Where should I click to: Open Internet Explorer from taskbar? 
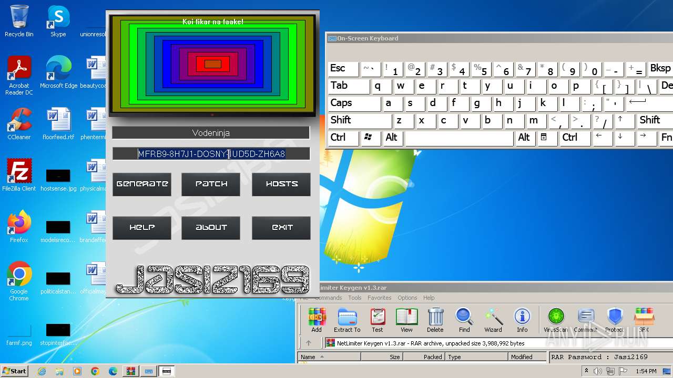[42, 371]
